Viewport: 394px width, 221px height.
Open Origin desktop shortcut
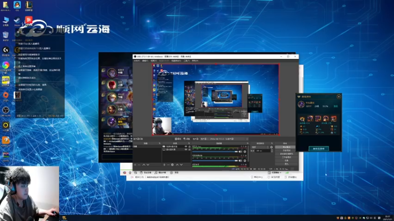coord(5,96)
